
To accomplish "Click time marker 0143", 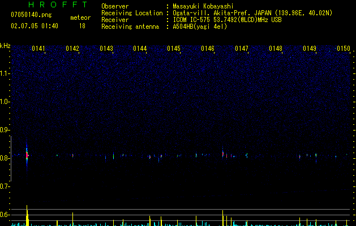I will [106, 49].
